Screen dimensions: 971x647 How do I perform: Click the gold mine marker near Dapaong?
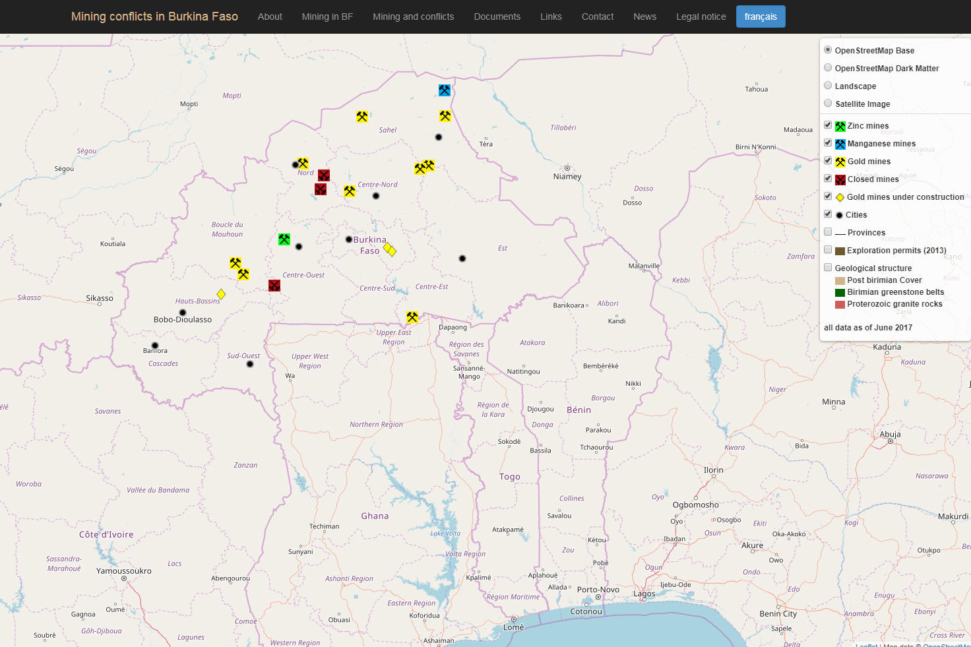coord(412,317)
